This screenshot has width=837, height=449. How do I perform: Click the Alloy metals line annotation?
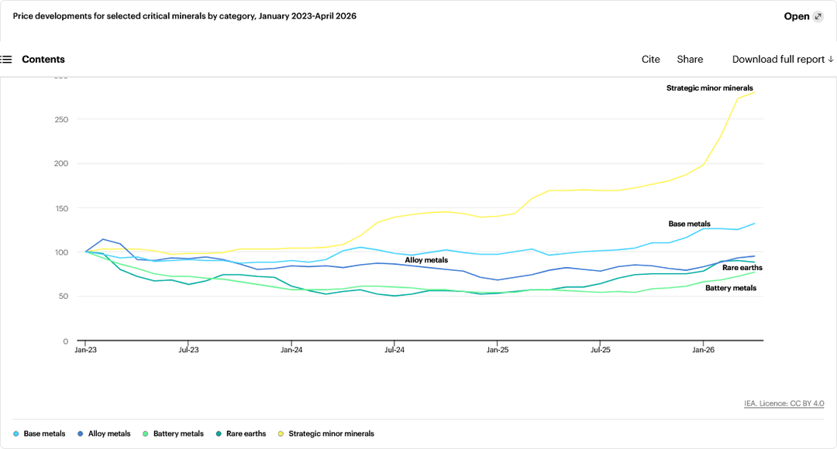pyautogui.click(x=426, y=260)
